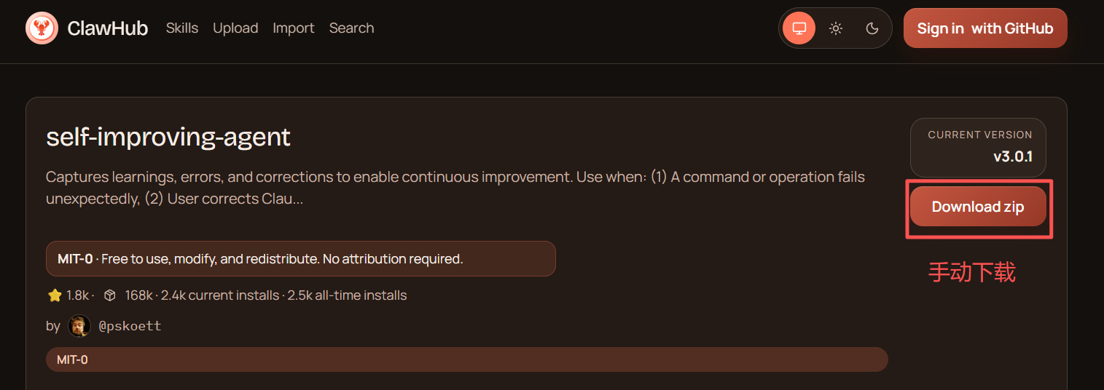Visit the @pskoett profile link
This screenshot has height=390, width=1104.
point(130,326)
